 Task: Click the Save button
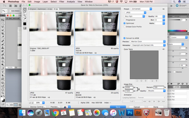pos(118,107)
